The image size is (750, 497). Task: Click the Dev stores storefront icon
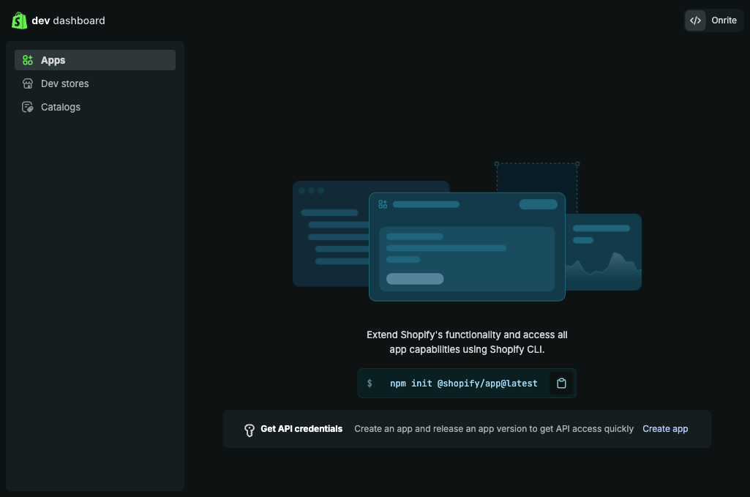[28, 83]
